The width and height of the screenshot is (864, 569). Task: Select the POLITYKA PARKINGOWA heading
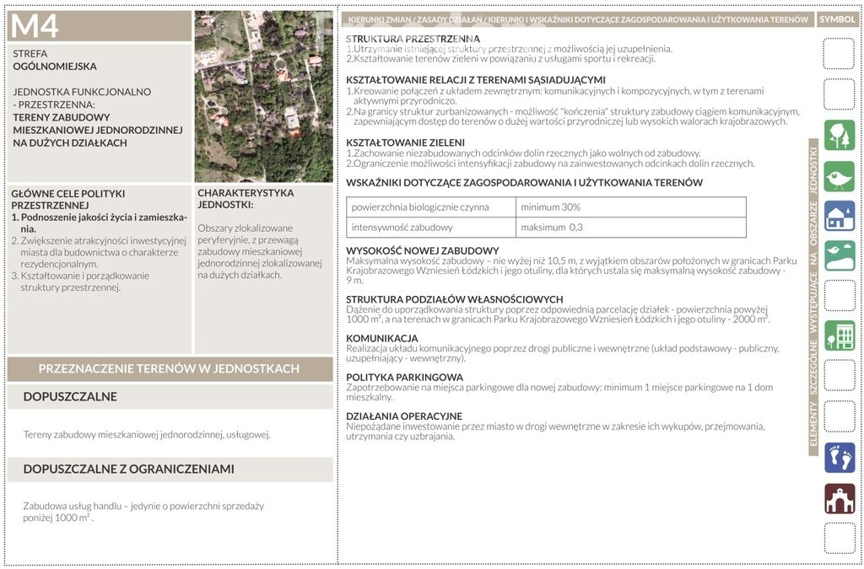pyautogui.click(x=404, y=378)
